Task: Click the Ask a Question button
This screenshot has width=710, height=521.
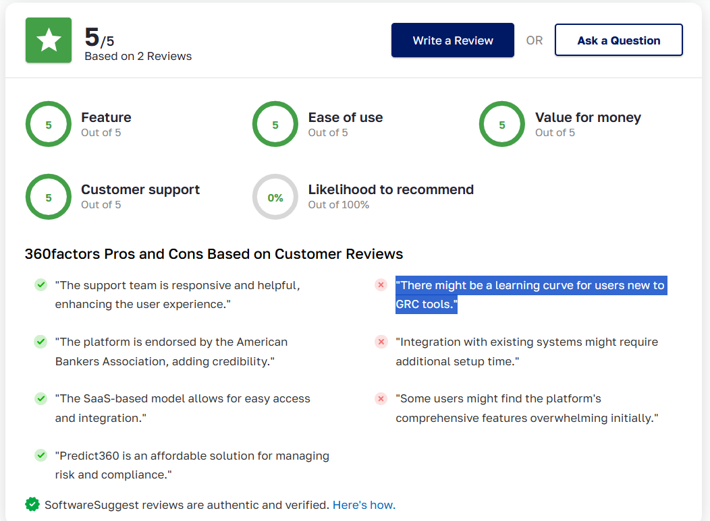Action: (618, 40)
